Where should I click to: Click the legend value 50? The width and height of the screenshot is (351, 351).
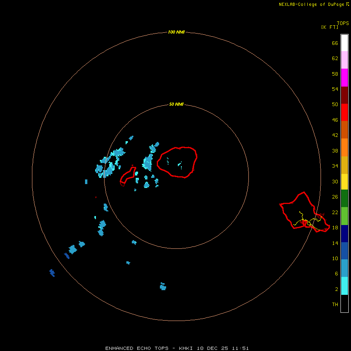click(335, 105)
